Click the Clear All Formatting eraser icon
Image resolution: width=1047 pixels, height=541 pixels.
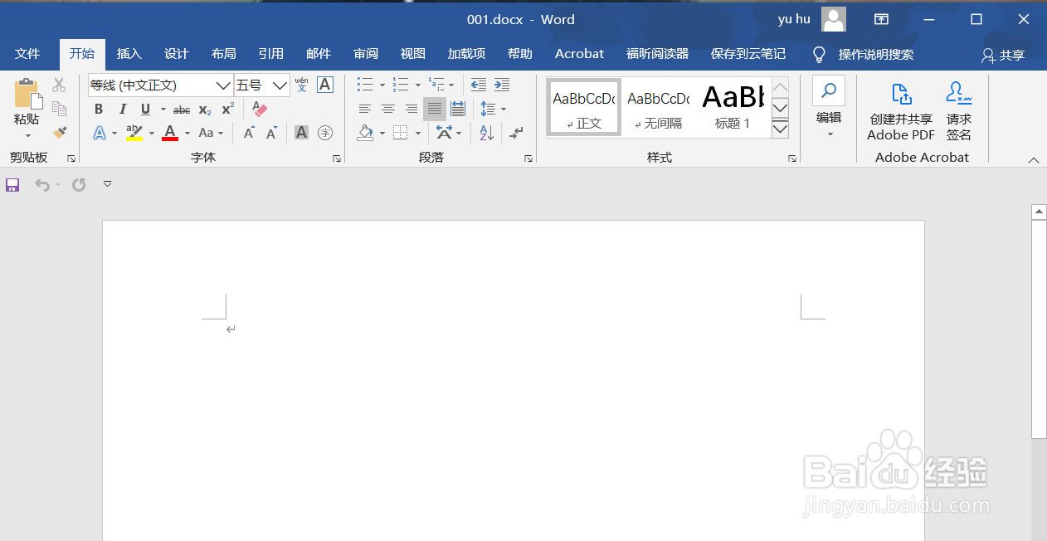click(x=258, y=109)
